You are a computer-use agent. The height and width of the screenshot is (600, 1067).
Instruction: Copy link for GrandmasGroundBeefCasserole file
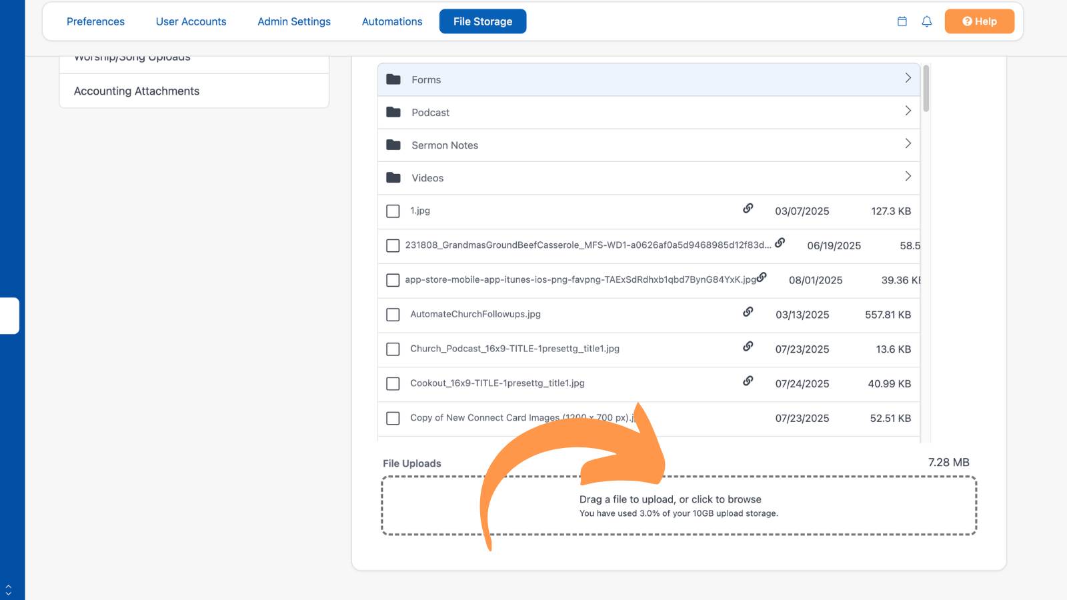[780, 243]
